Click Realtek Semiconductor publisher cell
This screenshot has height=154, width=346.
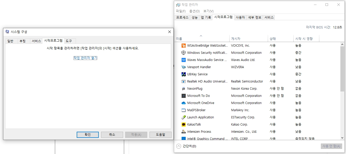coord(247,81)
